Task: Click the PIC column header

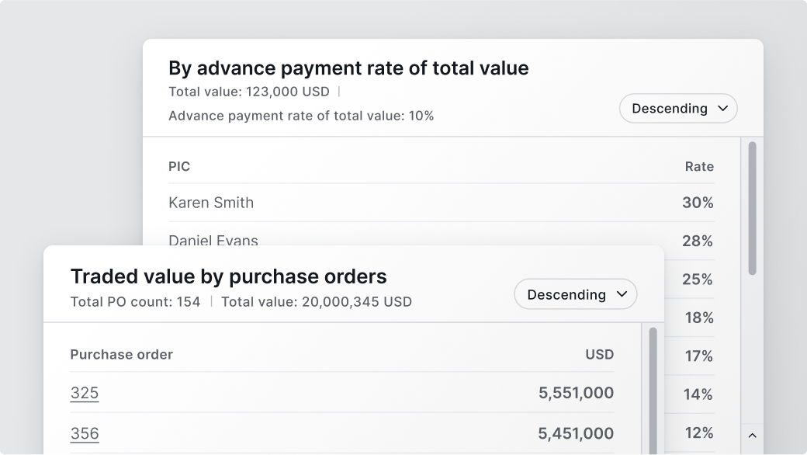Action: (179, 166)
